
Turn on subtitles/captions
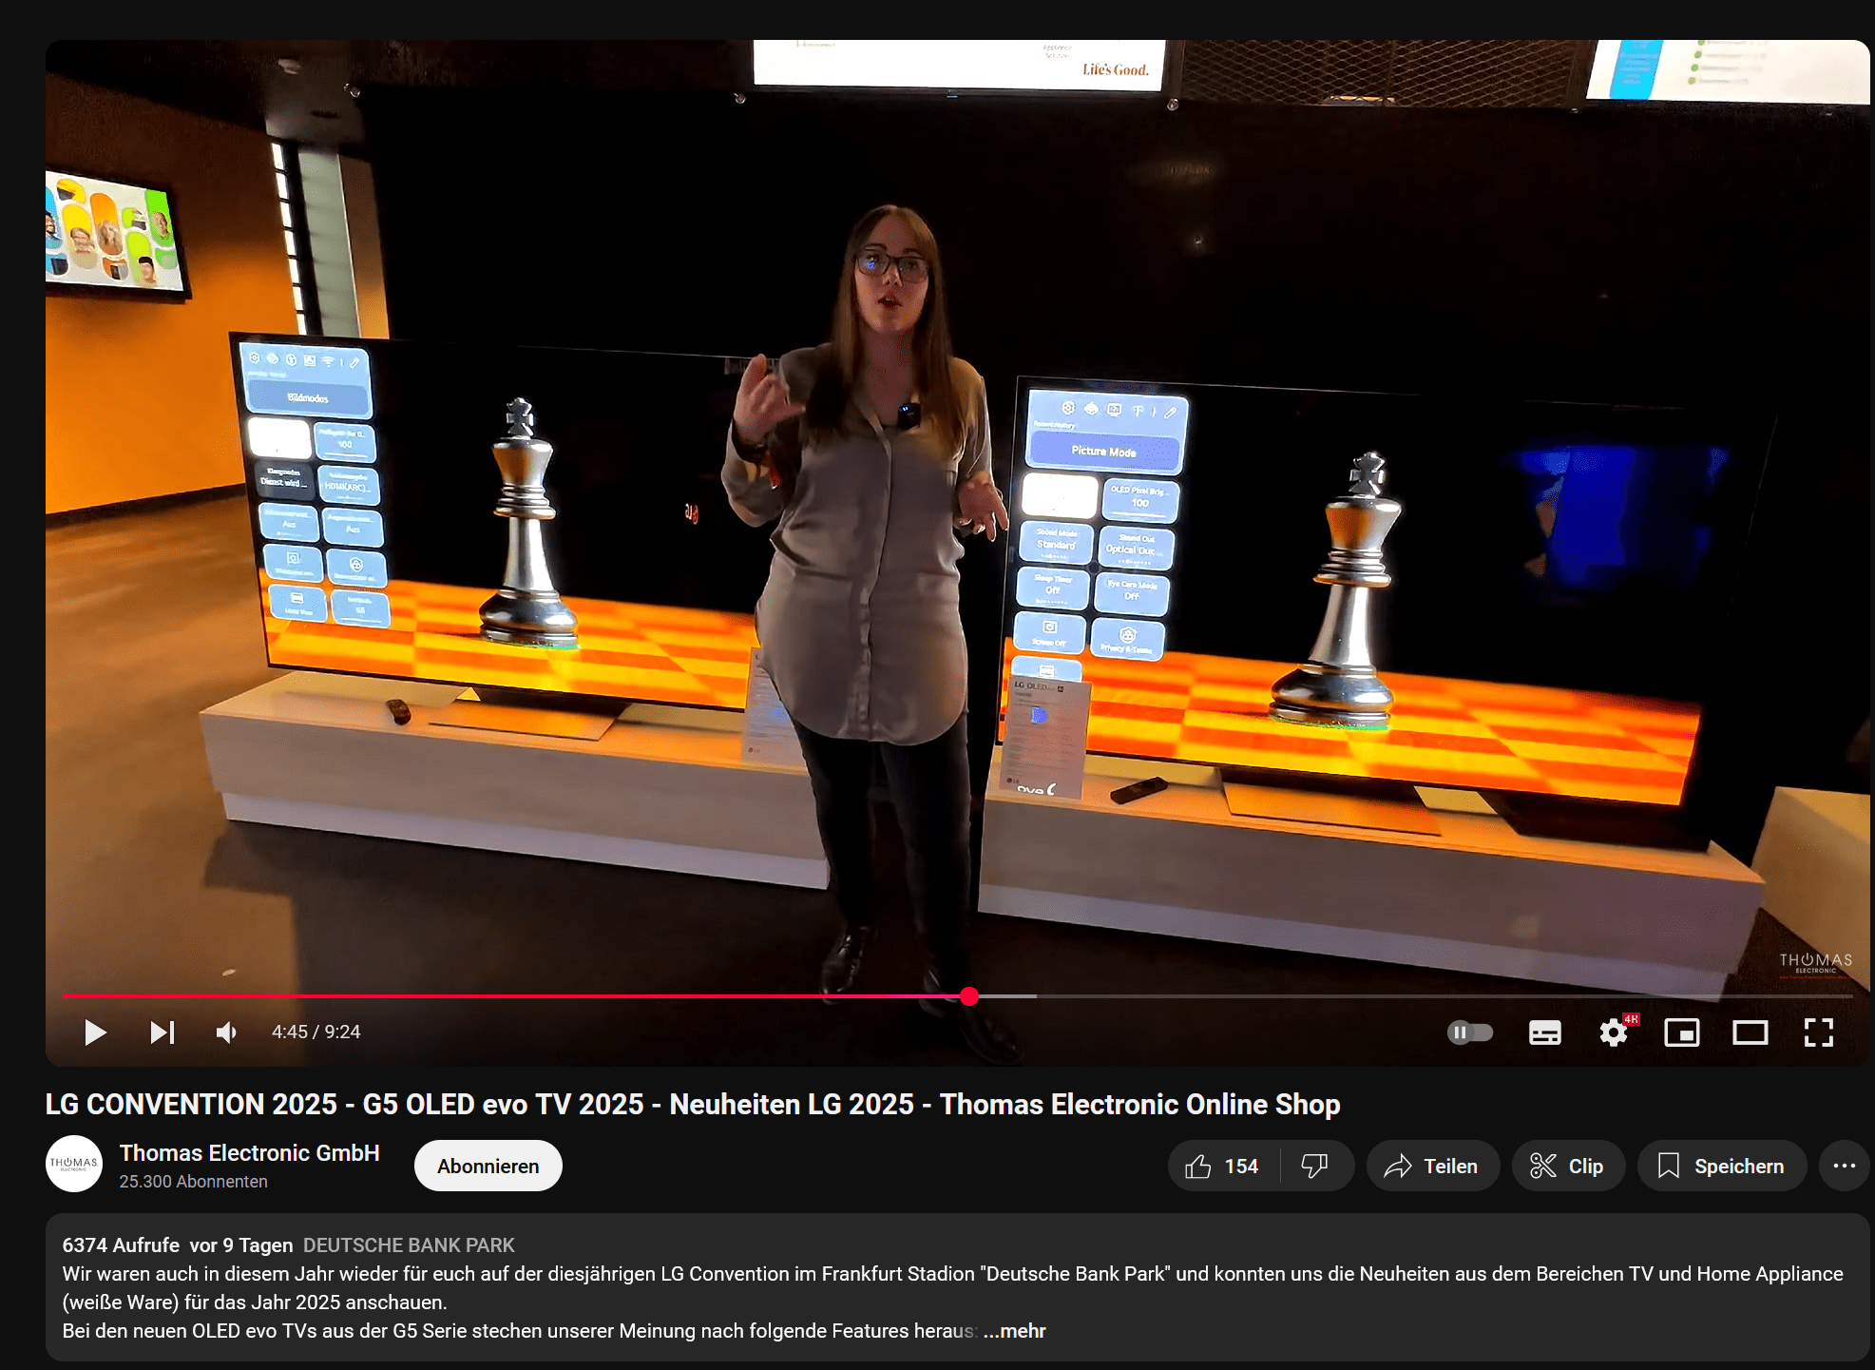click(x=1544, y=1032)
